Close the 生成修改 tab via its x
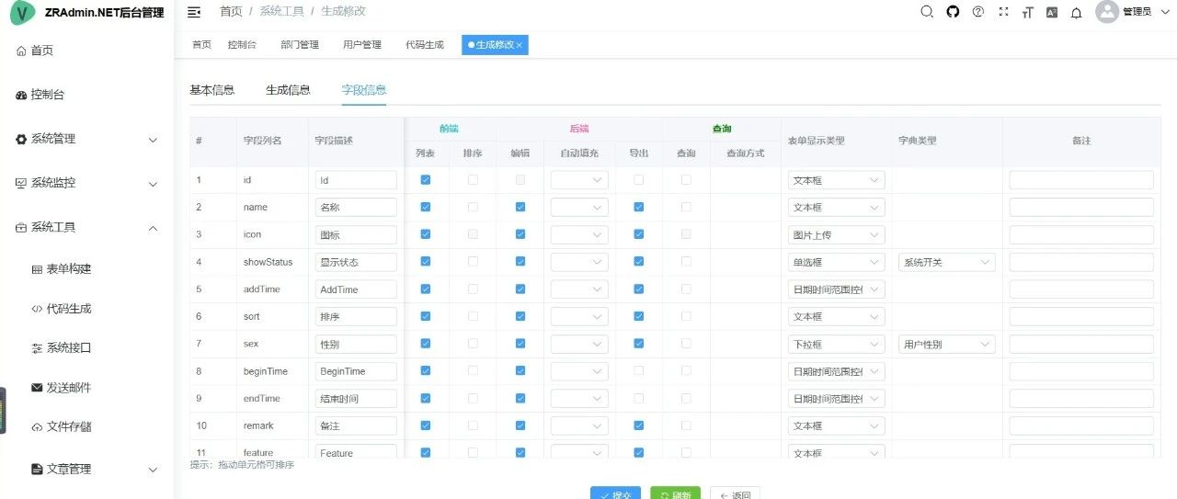1177x499 pixels. pyautogui.click(x=520, y=45)
